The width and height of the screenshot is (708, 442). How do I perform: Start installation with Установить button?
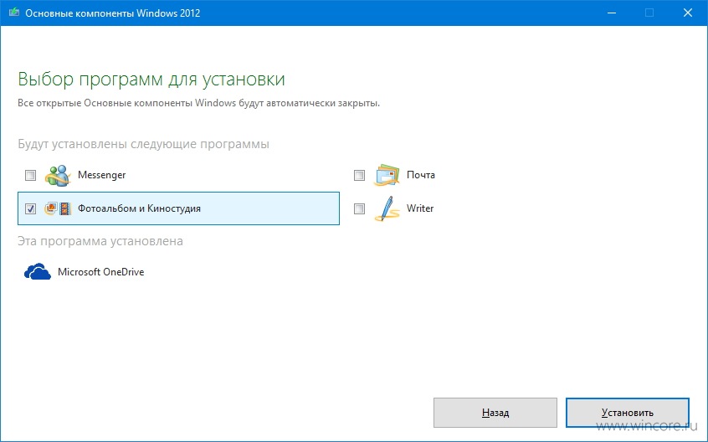pyautogui.click(x=627, y=412)
